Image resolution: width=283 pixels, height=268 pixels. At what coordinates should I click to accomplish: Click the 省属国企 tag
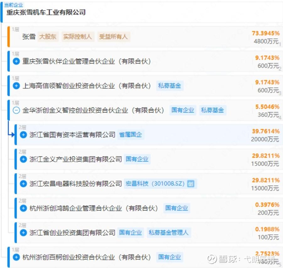(130, 135)
